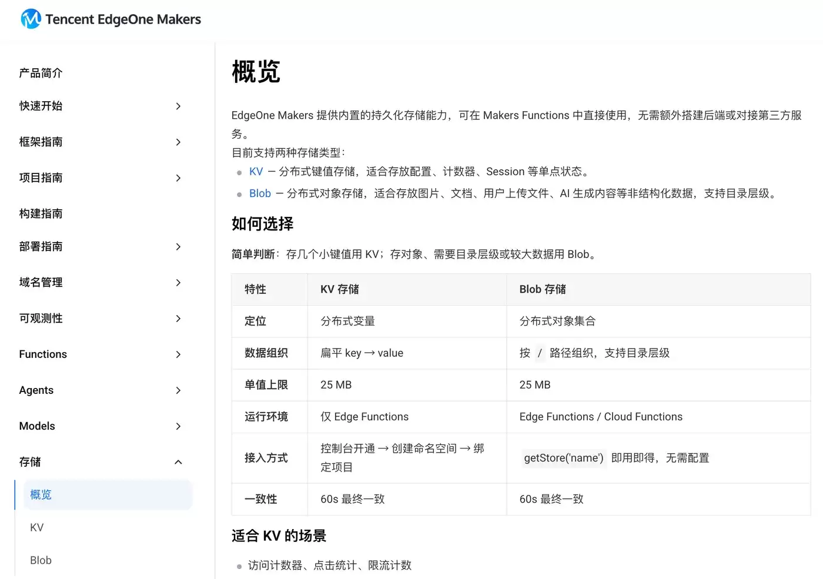Select 可观测性 in the sidebar
Viewport: 823px width, 579px height.
point(41,318)
